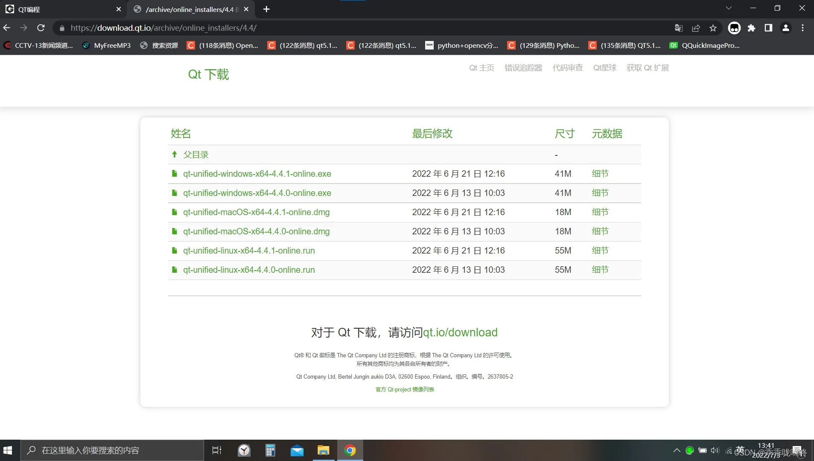Image resolution: width=814 pixels, height=461 pixels.
Task: Open the MyFreeMP3 bookmark
Action: (x=107, y=45)
